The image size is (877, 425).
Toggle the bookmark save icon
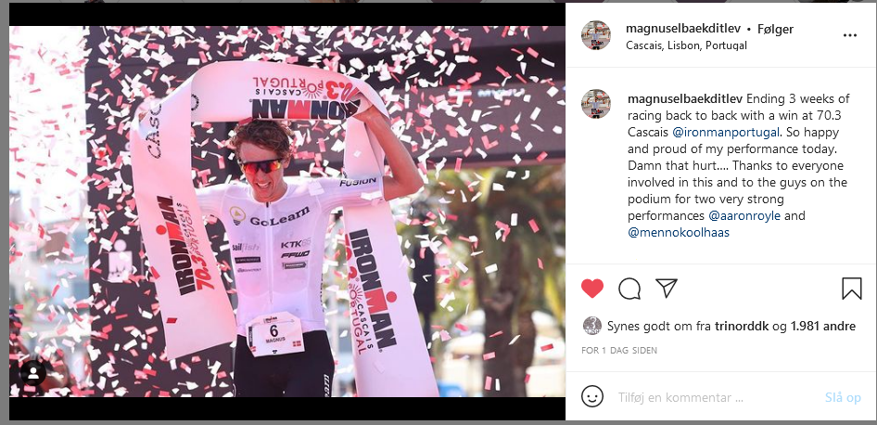click(852, 289)
